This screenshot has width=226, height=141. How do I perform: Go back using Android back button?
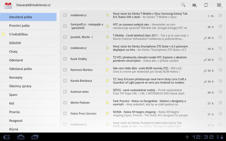click(7, 137)
